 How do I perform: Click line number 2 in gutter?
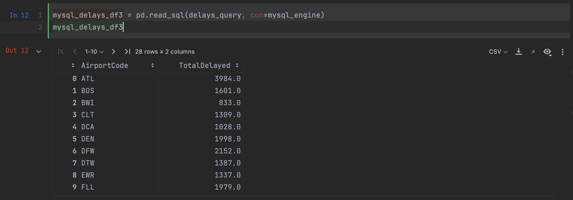tap(40, 27)
